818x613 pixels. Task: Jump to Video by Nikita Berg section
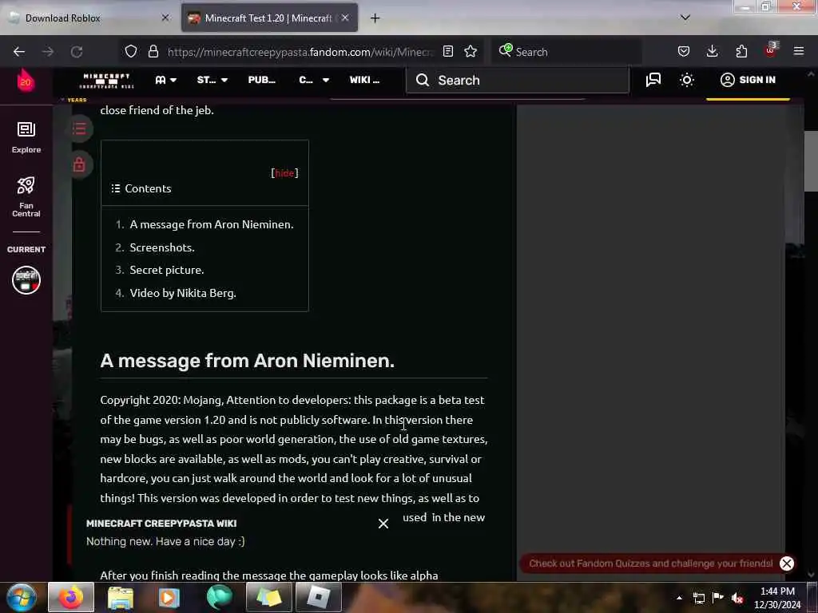tap(183, 293)
